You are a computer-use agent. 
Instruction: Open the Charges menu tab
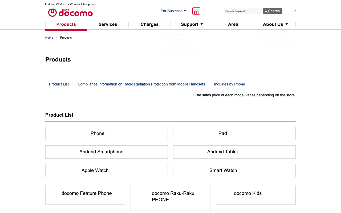(149, 24)
